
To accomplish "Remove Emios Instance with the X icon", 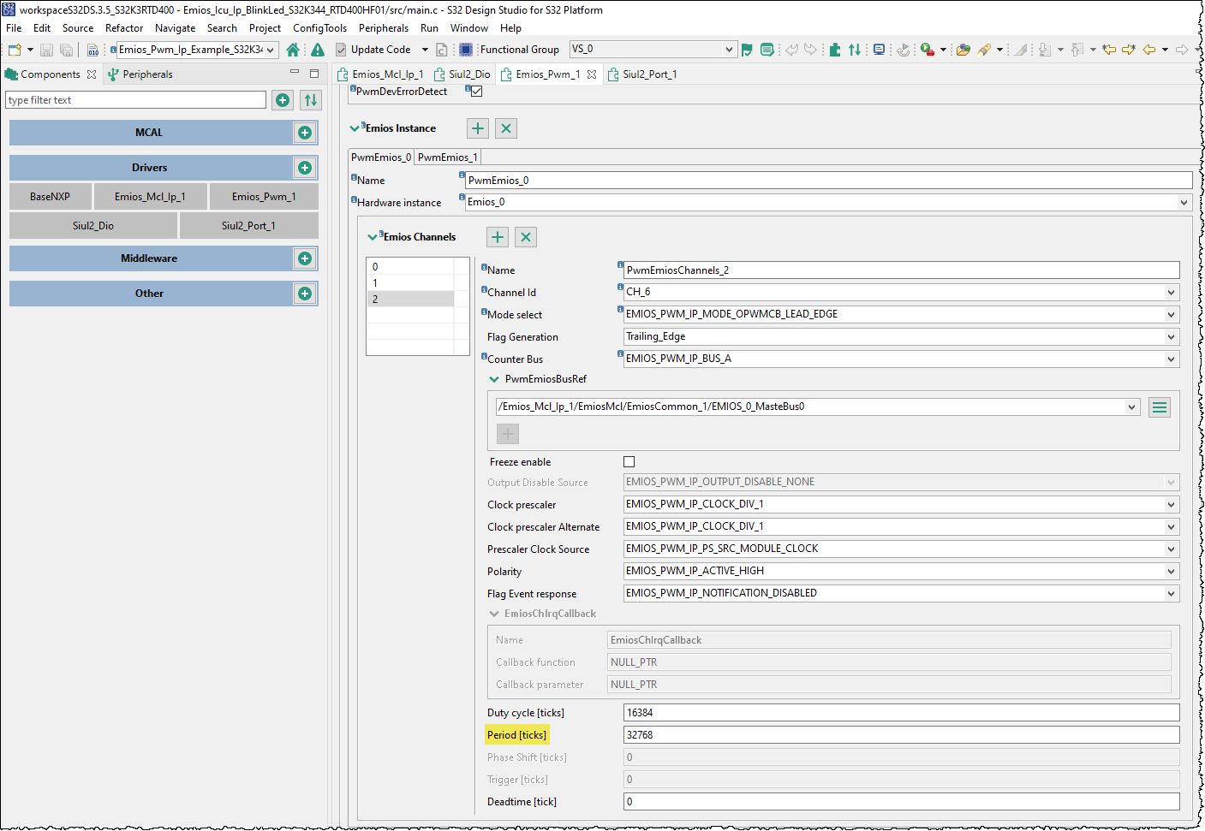I will (x=506, y=128).
